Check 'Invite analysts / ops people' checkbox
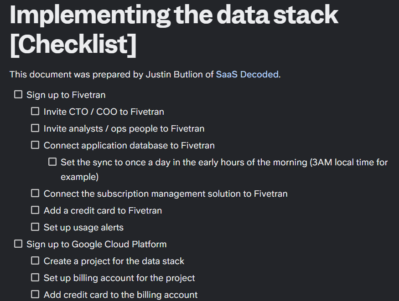The width and height of the screenshot is (399, 301). [x=35, y=128]
